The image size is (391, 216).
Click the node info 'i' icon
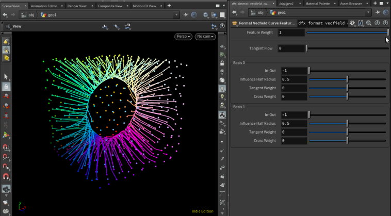point(377,23)
